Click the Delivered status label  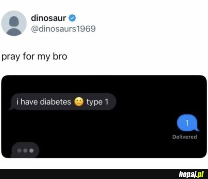pos(185,137)
